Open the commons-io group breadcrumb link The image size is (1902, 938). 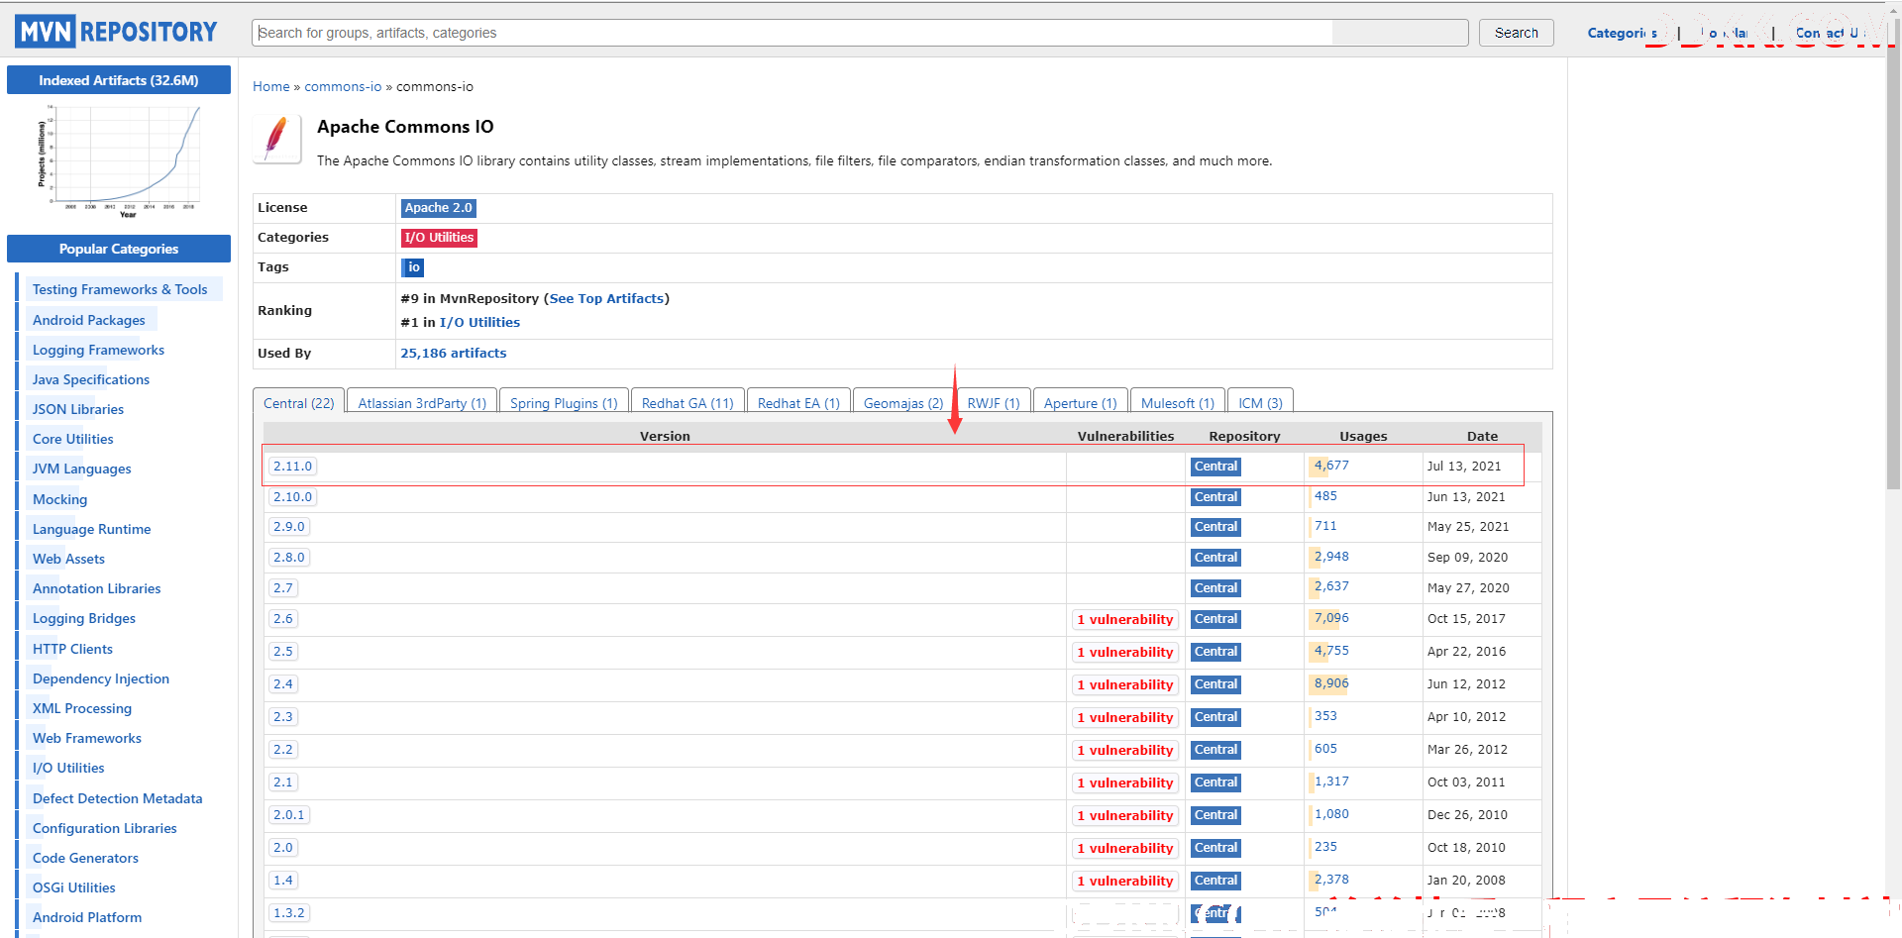(x=343, y=86)
